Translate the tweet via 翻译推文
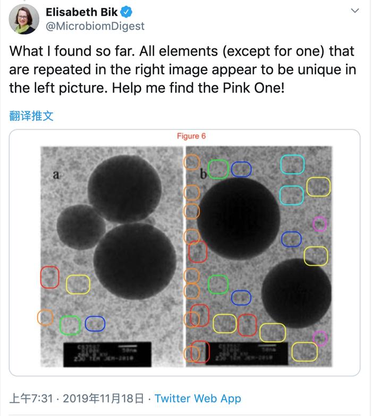This screenshot has height=416, width=372. (31, 116)
